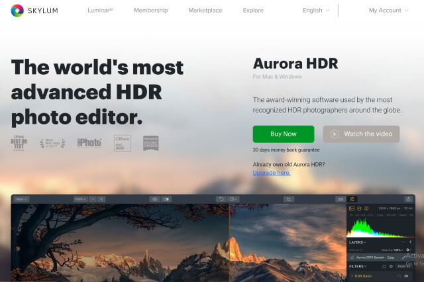Click the remove layer minus icon

(x=403, y=242)
